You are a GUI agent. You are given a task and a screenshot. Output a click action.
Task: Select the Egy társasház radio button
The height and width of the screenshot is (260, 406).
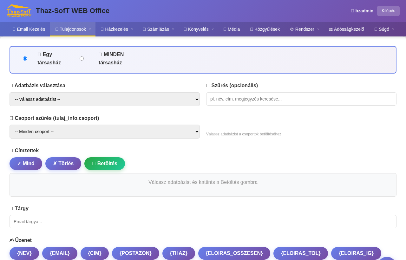[x=25, y=59]
